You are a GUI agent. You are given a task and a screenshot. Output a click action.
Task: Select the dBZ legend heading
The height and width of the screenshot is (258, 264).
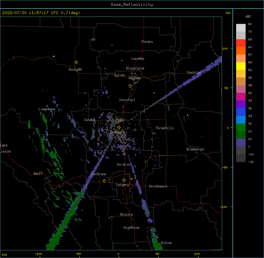coord(248,17)
